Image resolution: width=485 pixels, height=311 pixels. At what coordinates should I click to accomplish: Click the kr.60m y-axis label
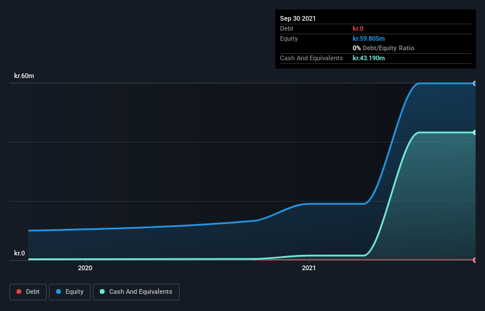24,76
